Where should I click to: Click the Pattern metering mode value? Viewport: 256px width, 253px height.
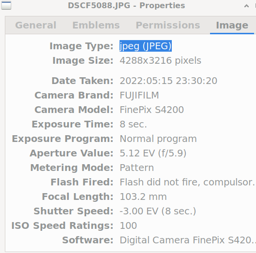pyautogui.click(x=136, y=168)
